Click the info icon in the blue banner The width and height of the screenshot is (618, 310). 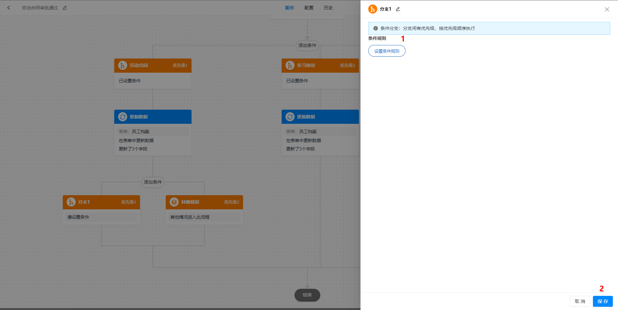click(375, 28)
